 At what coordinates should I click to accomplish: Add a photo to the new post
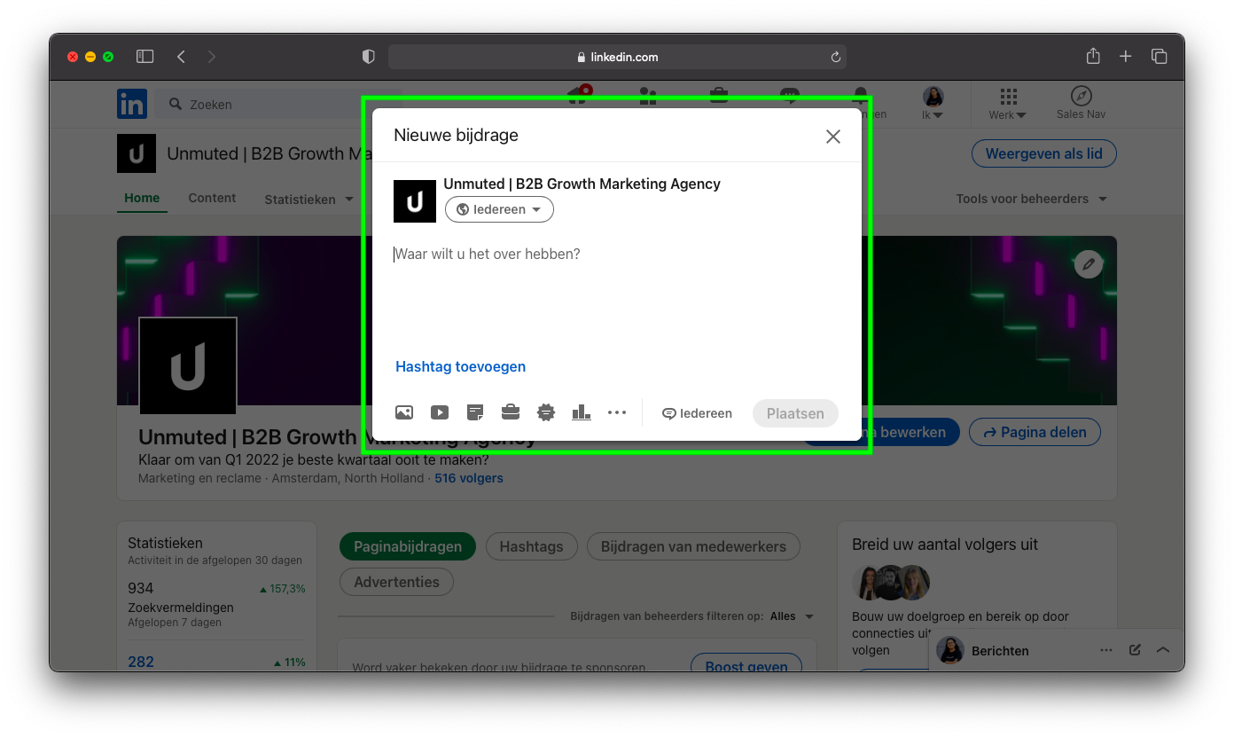point(404,412)
